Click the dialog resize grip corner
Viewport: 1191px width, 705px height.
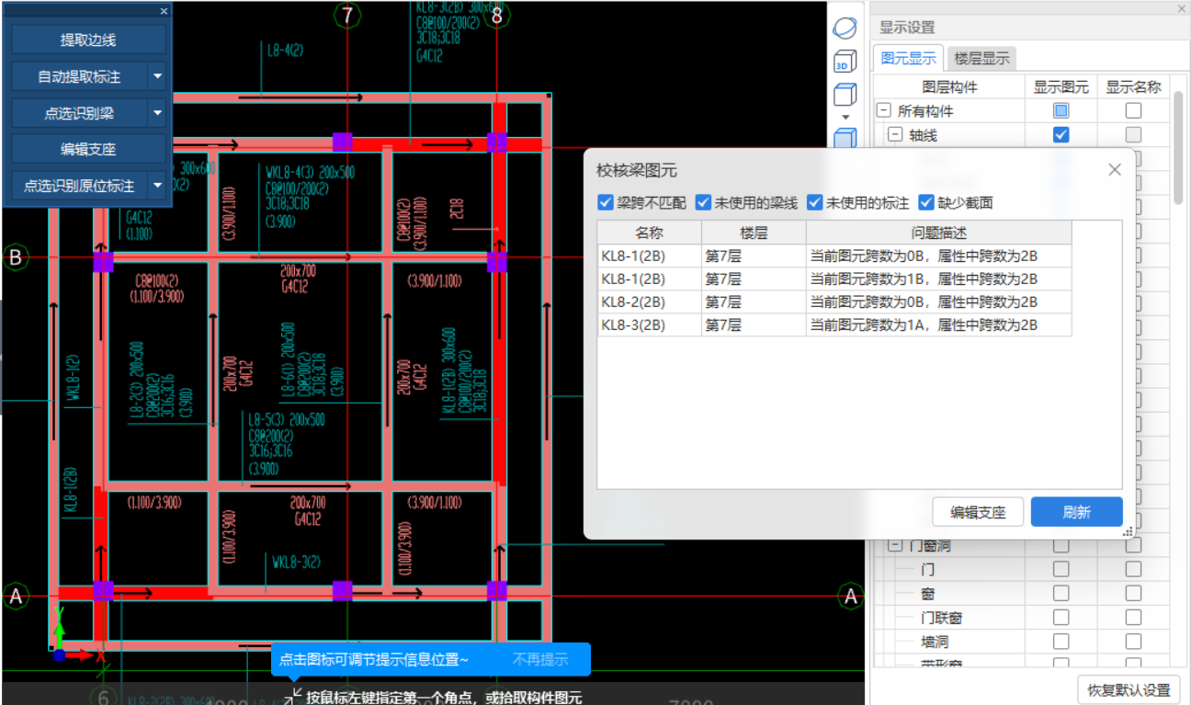click(x=1128, y=532)
